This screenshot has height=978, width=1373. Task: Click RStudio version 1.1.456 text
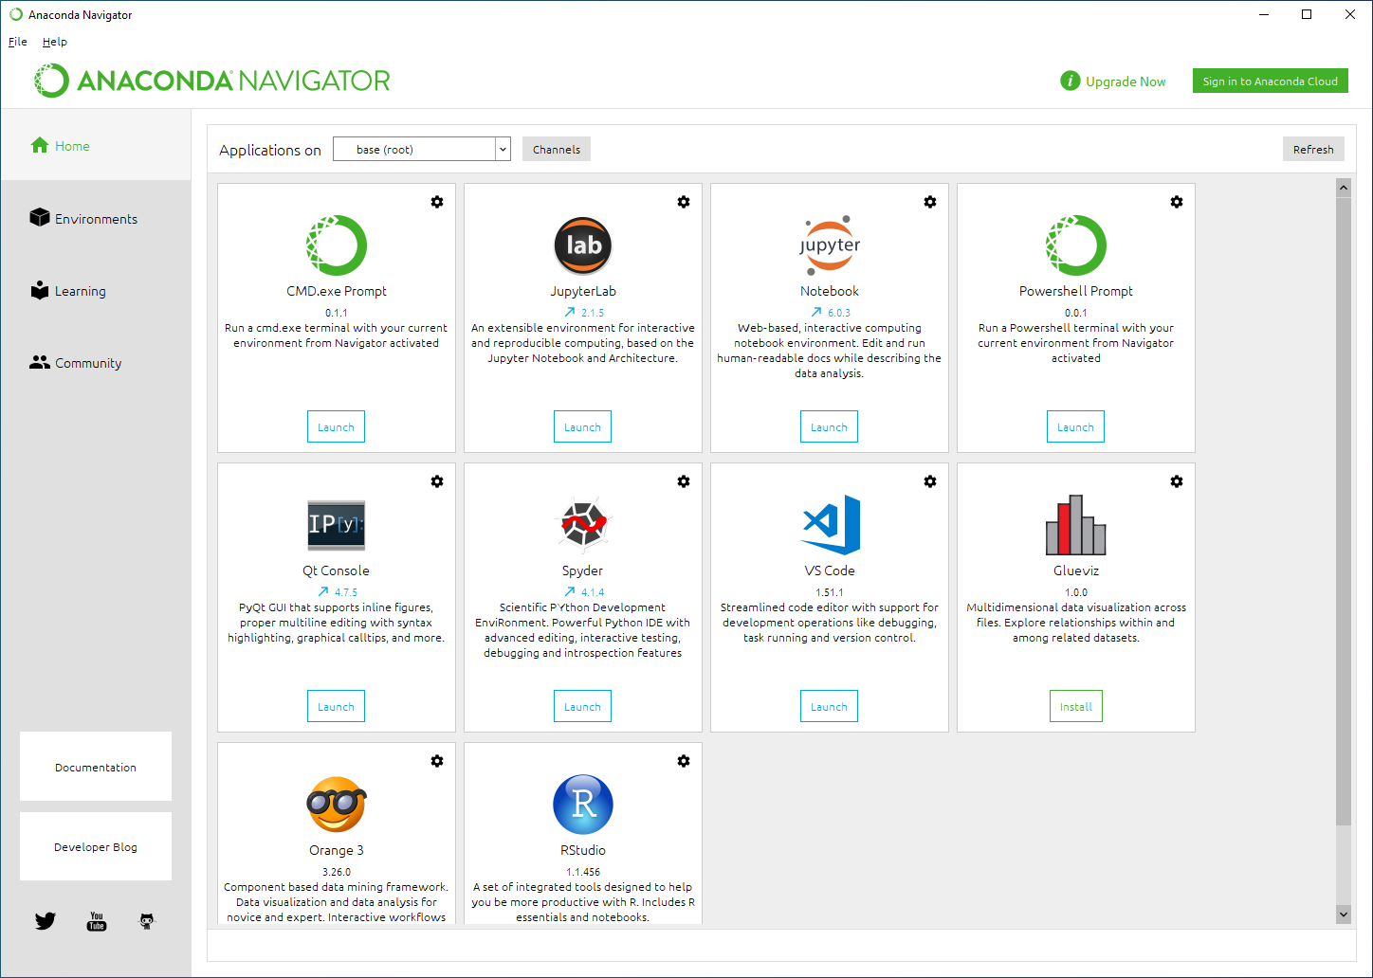click(583, 872)
